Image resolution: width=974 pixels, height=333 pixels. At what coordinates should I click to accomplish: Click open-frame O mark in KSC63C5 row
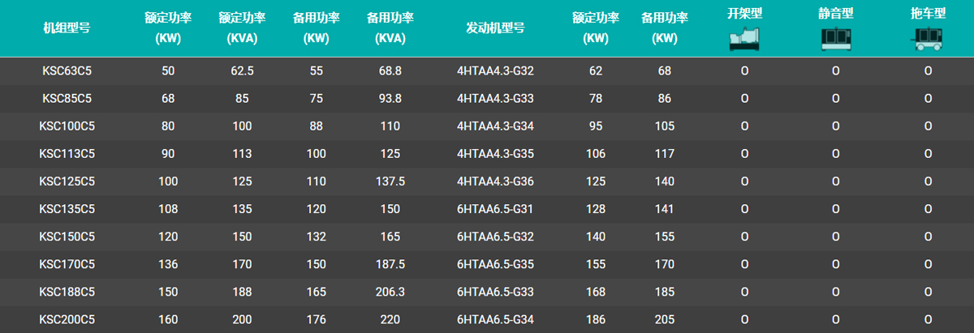[743, 71]
